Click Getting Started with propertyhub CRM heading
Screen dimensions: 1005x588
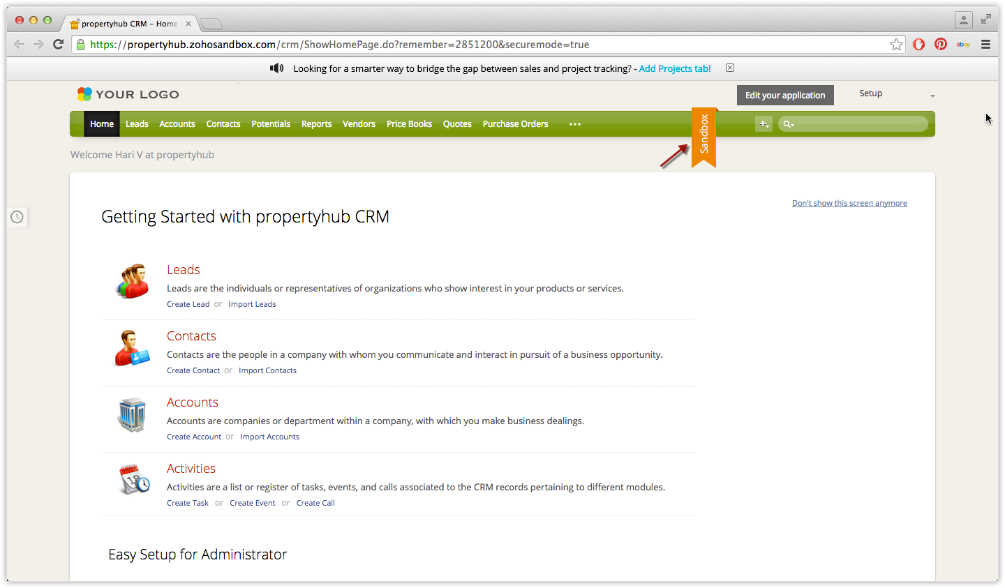[245, 217]
